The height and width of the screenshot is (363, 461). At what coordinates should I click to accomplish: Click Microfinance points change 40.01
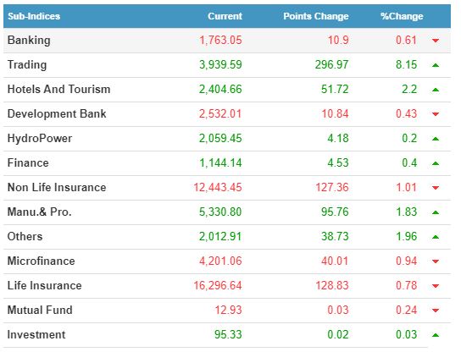(335, 261)
